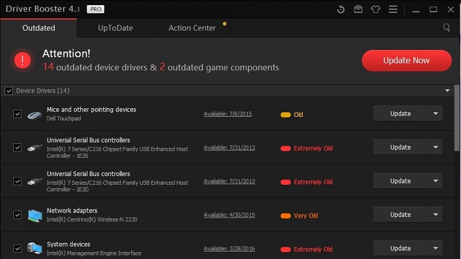Screen dimensions: 461x259
Task: Uncheck the USB Controller 1E26 checkbox
Action: click(17, 147)
